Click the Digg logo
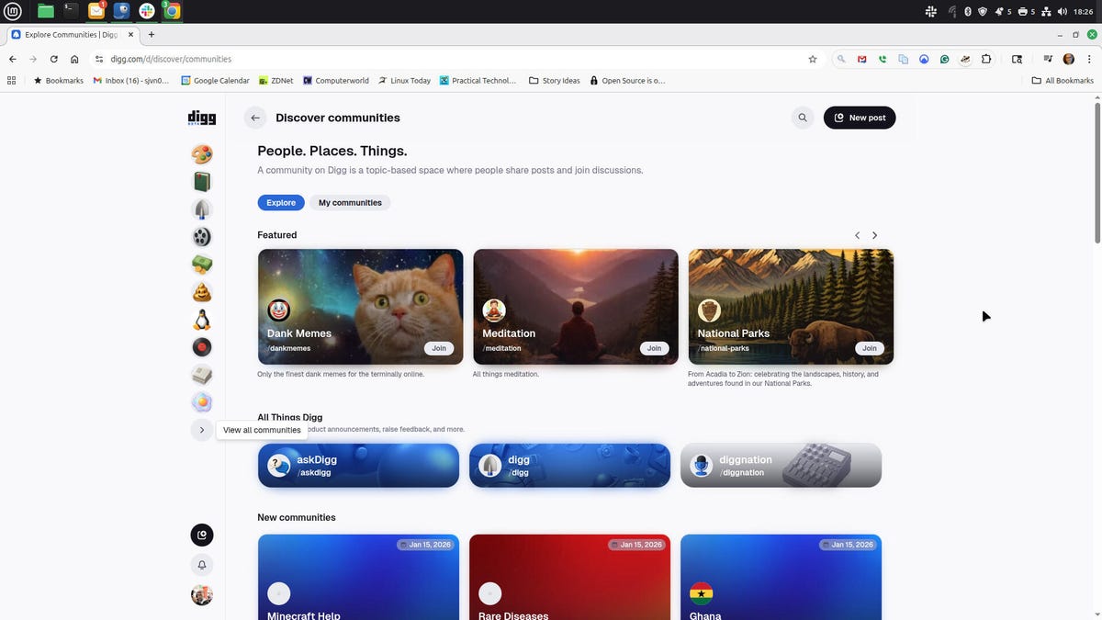Screen dimensions: 1102x620 (x=201, y=117)
